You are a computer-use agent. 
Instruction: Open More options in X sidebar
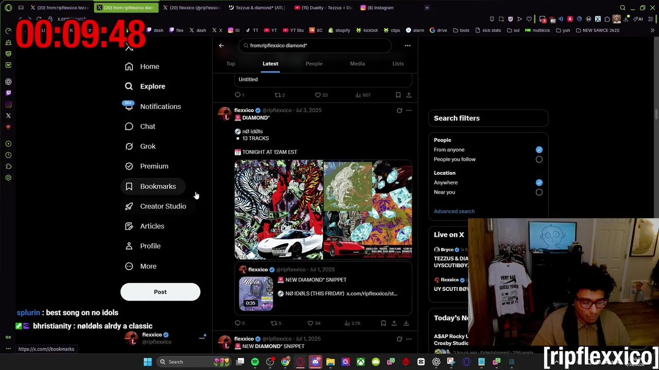point(141,266)
